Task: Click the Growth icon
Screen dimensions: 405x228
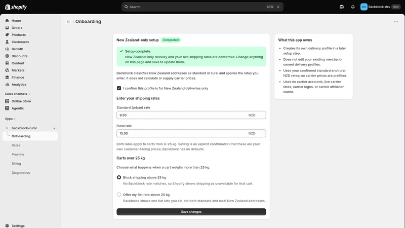Action: tap(7, 49)
